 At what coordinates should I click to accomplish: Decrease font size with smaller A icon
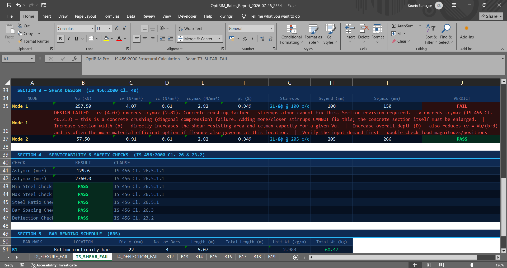click(124, 28)
